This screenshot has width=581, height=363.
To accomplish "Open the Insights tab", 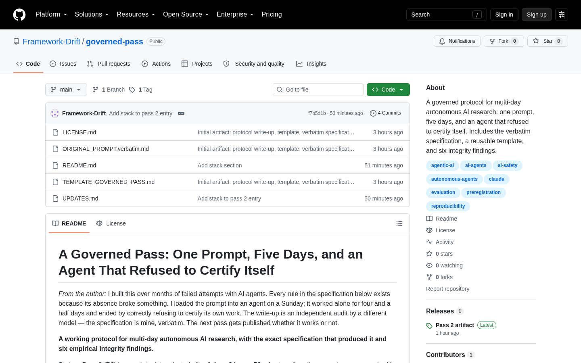I will pos(311,64).
